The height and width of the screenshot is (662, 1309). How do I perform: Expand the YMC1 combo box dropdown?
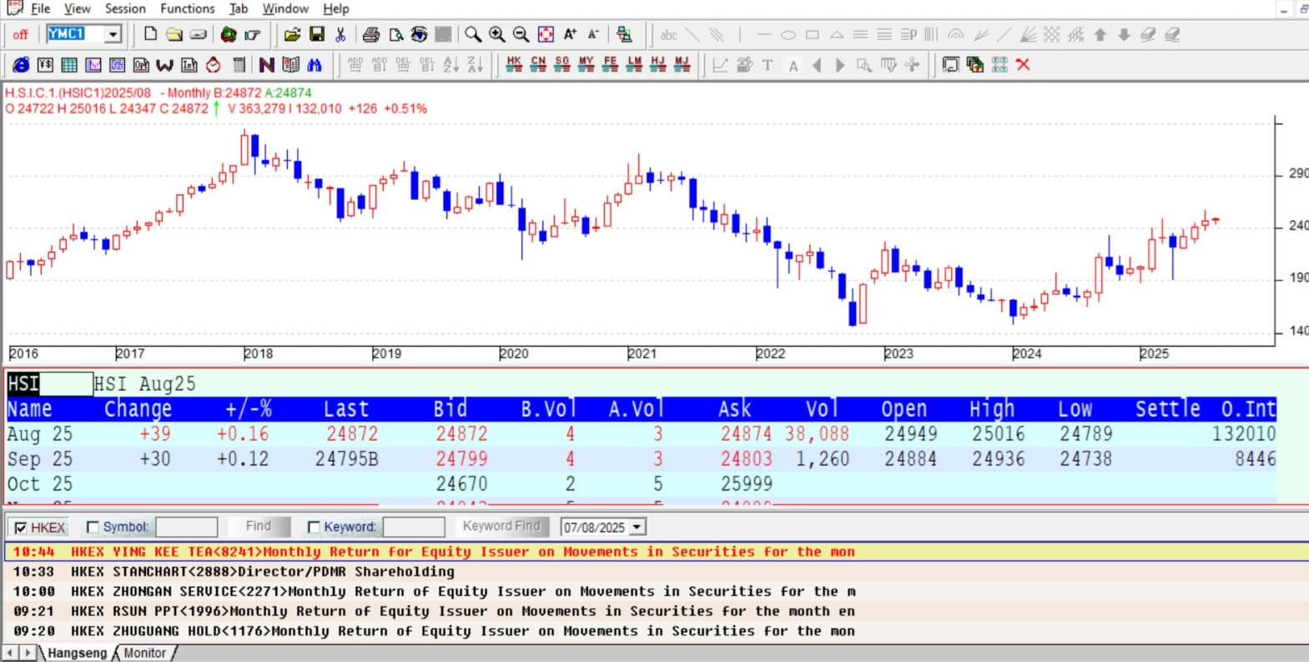click(113, 34)
